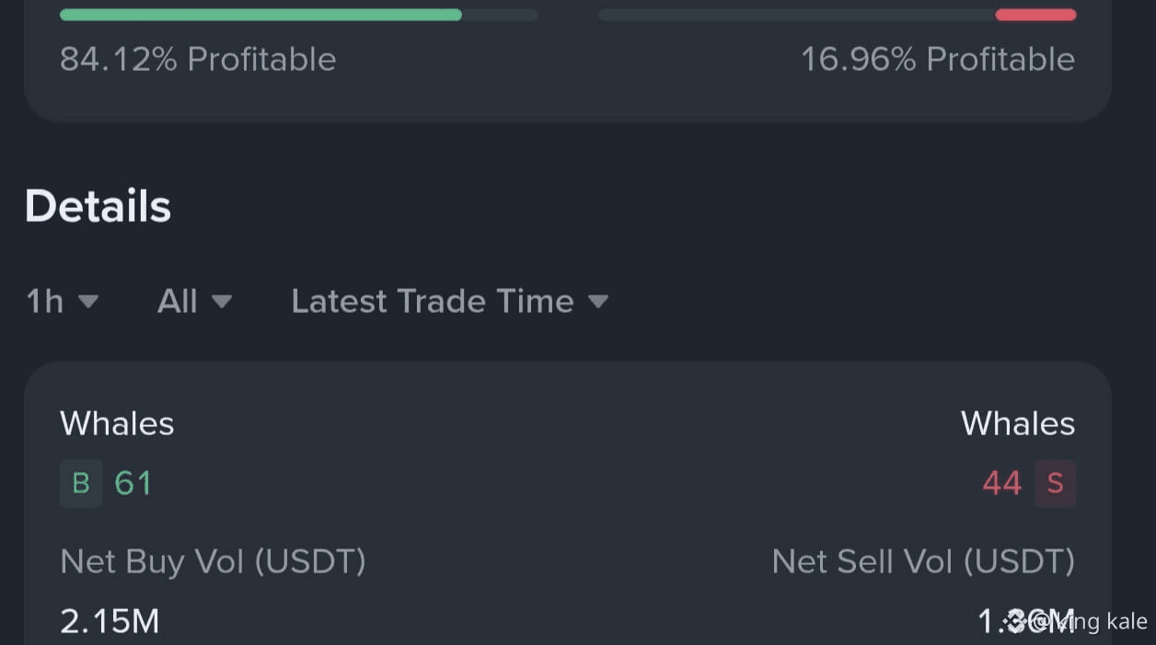
Task: Select the 16.96% Profitable label
Action: click(938, 59)
